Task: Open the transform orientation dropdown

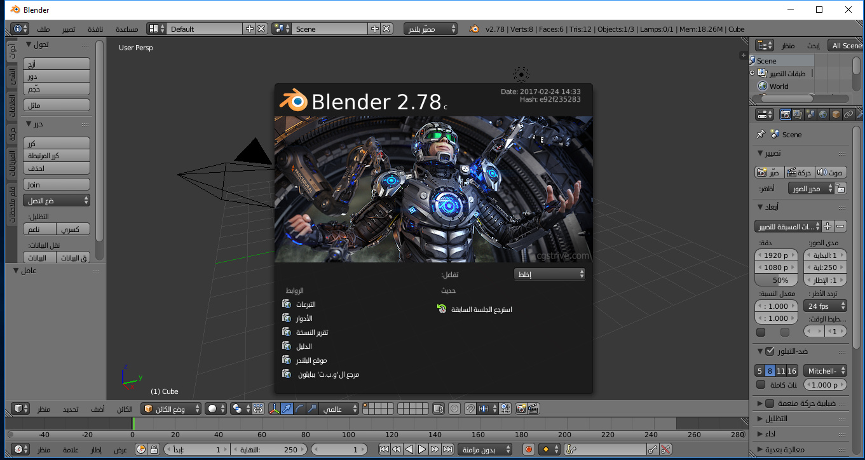Action: pyautogui.click(x=339, y=409)
